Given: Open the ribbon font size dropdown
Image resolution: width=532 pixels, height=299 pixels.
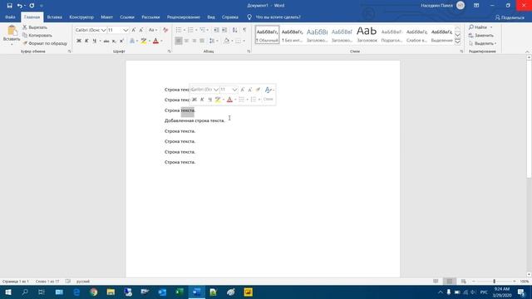Looking at the screenshot, I should click(126, 30).
